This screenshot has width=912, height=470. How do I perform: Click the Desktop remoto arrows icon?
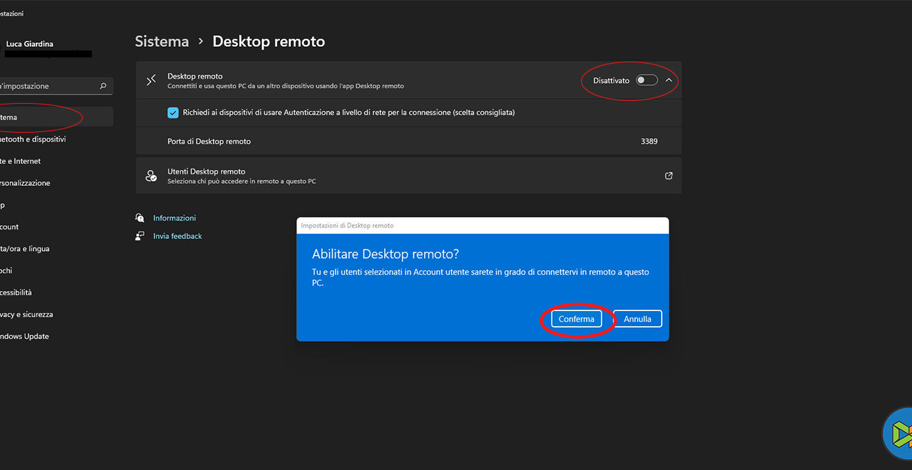coord(151,80)
